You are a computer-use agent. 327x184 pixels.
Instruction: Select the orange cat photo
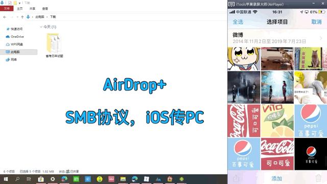tap(311, 59)
